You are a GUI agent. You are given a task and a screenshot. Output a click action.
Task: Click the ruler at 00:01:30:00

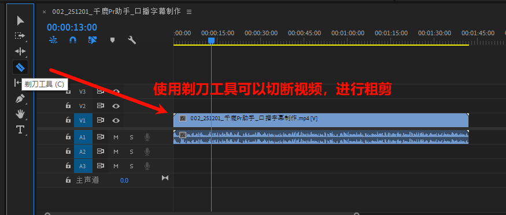pos(434,33)
